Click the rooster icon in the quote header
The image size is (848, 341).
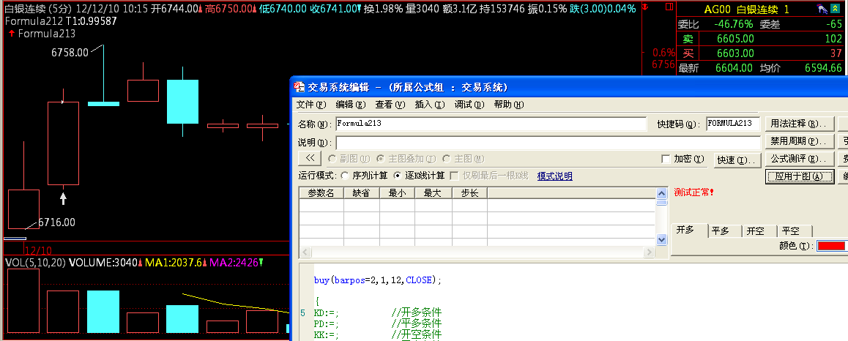822,9
